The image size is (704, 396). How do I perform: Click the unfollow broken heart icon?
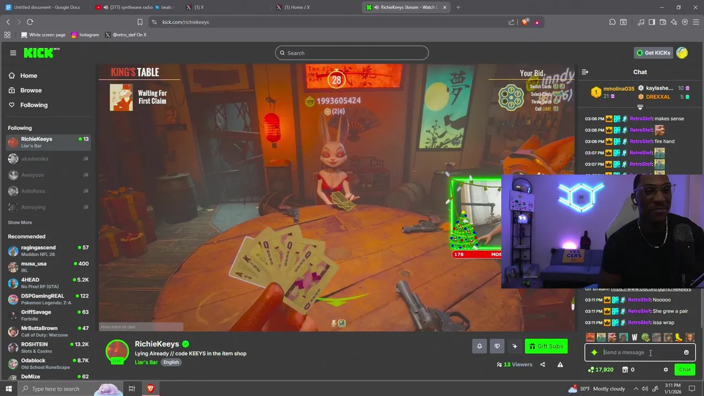click(497, 346)
